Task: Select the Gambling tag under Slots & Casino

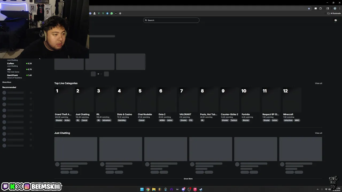Action: pyautogui.click(x=122, y=120)
